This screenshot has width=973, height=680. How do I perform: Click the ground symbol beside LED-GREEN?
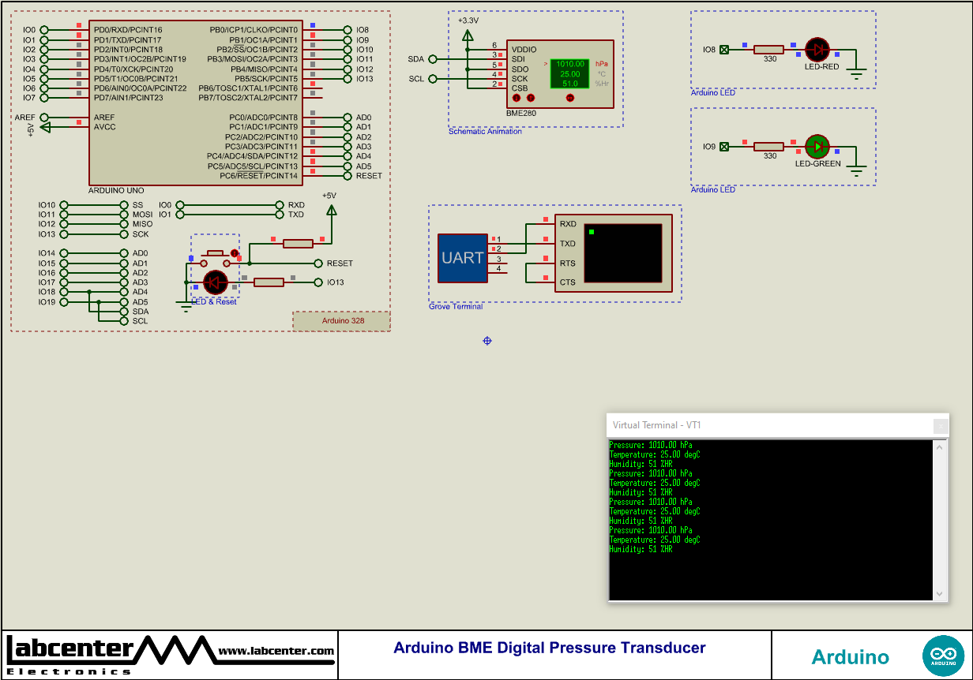(x=857, y=171)
